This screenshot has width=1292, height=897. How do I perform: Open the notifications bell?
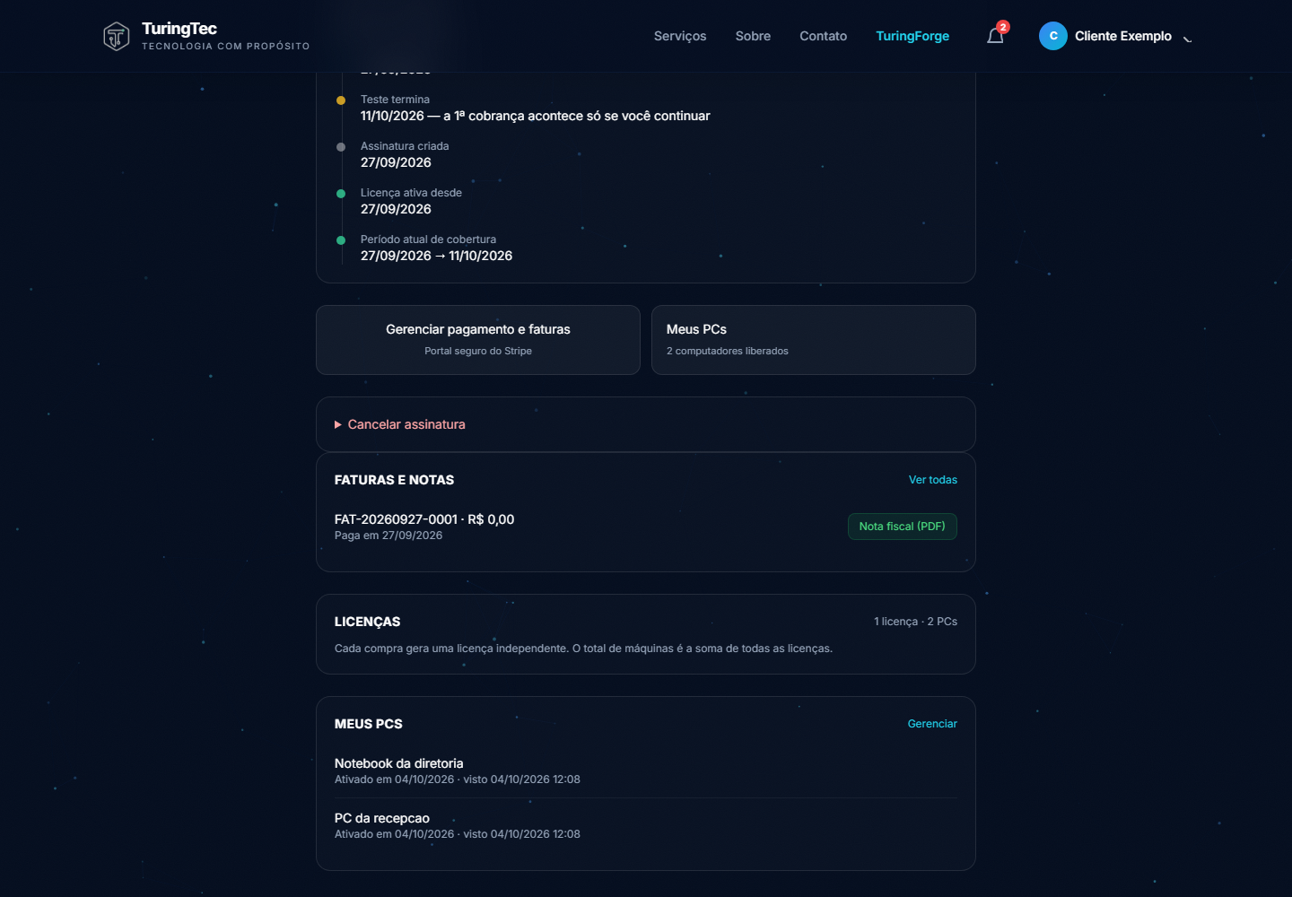[x=995, y=36]
